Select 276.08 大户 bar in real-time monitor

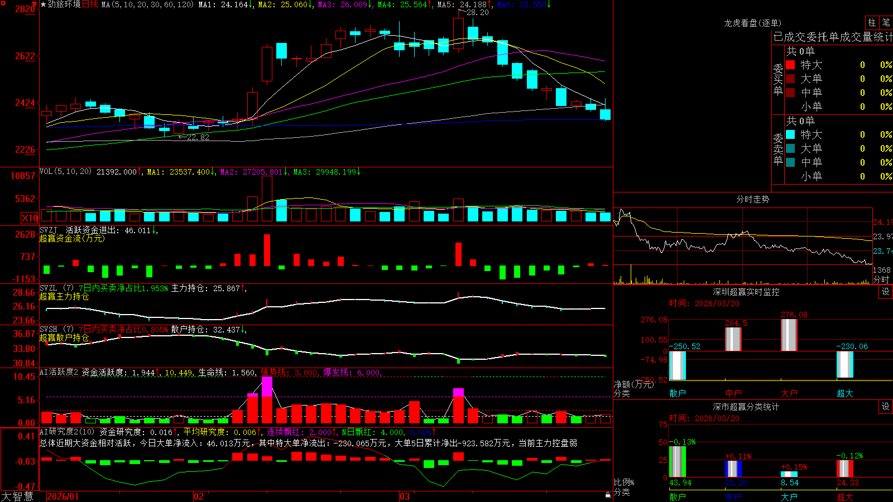click(x=789, y=335)
